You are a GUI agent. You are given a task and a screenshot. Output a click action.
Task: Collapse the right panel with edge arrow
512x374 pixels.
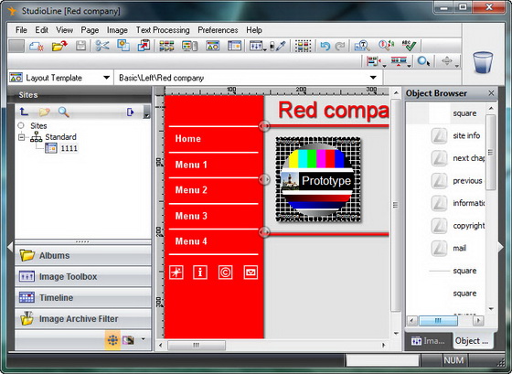point(501,247)
